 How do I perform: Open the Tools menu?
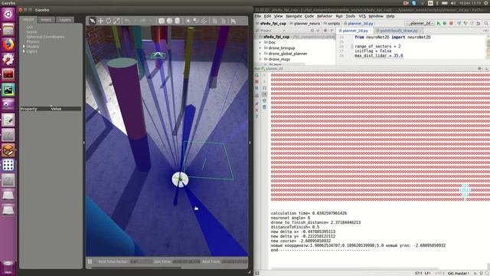(351, 16)
